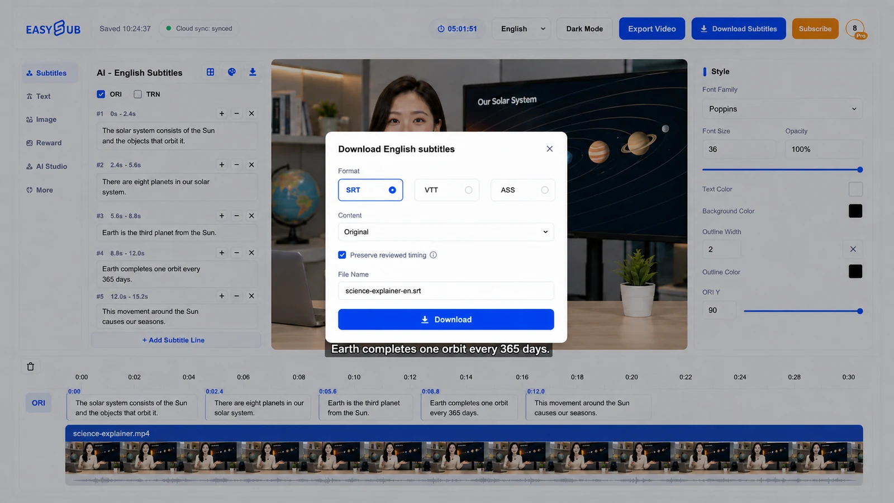Viewport: 894px width, 503px height.
Task: Remove subtitle #5 using the X icon
Action: [251, 296]
